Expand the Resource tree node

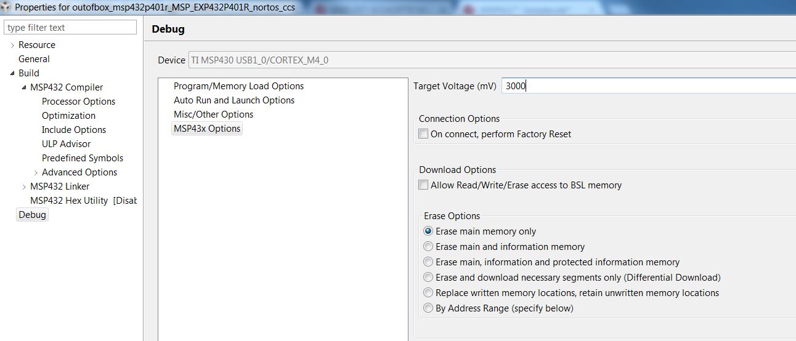(x=12, y=45)
